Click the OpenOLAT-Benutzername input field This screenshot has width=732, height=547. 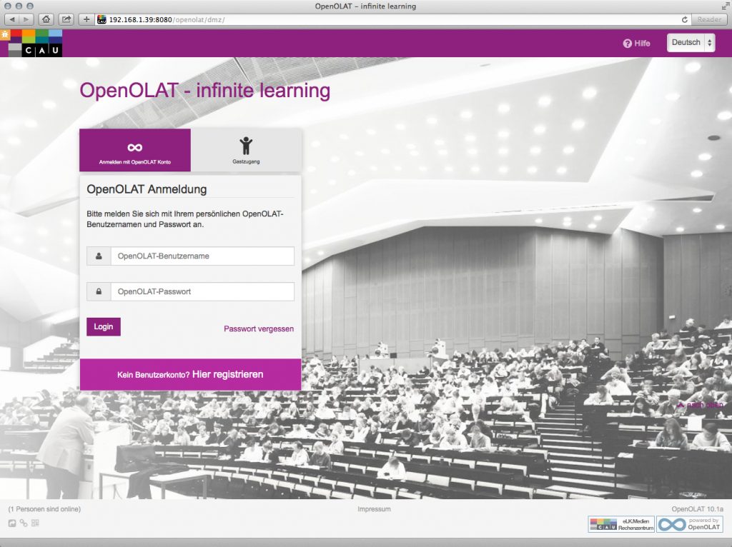pyautogui.click(x=202, y=256)
